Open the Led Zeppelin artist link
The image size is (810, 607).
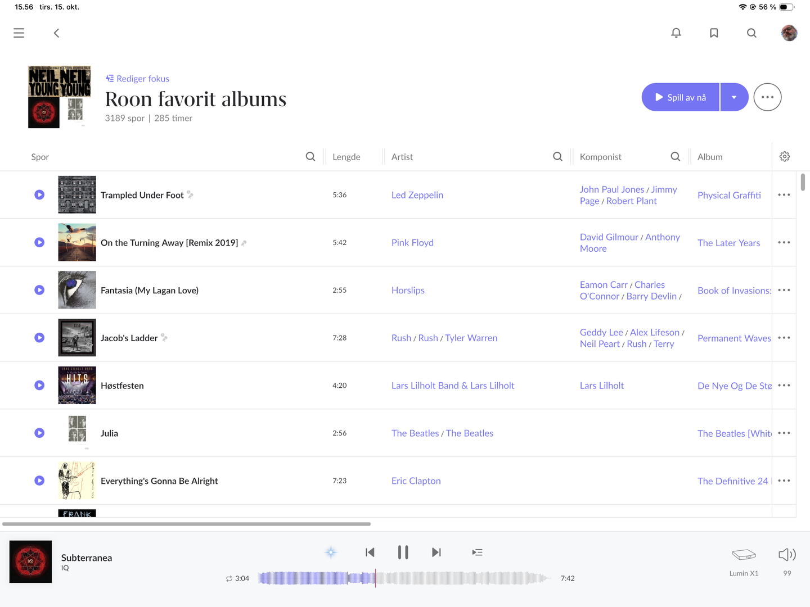point(417,195)
